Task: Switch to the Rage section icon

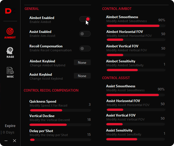Action: click(10, 52)
